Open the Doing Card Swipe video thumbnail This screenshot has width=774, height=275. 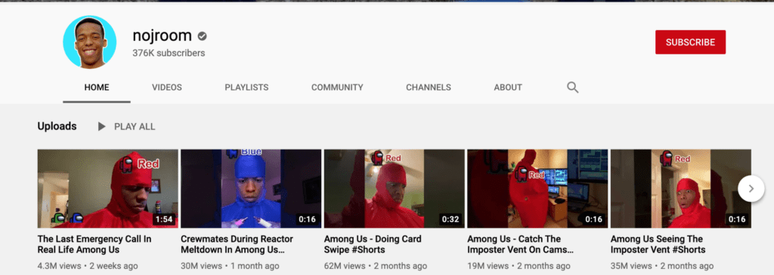(x=394, y=189)
